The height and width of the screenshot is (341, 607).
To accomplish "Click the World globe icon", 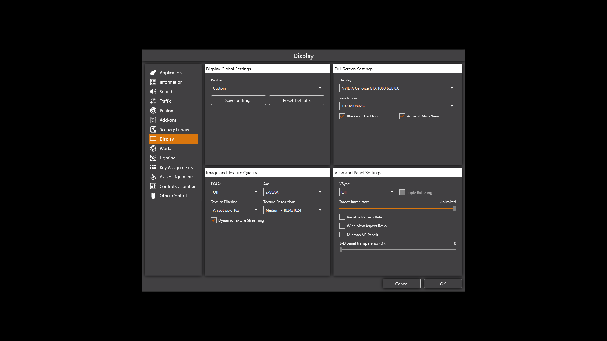I will (x=153, y=148).
